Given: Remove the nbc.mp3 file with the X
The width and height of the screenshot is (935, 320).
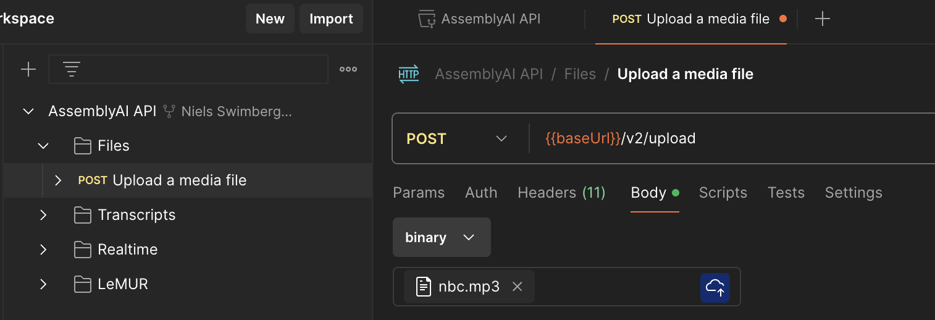Looking at the screenshot, I should pyautogui.click(x=518, y=287).
